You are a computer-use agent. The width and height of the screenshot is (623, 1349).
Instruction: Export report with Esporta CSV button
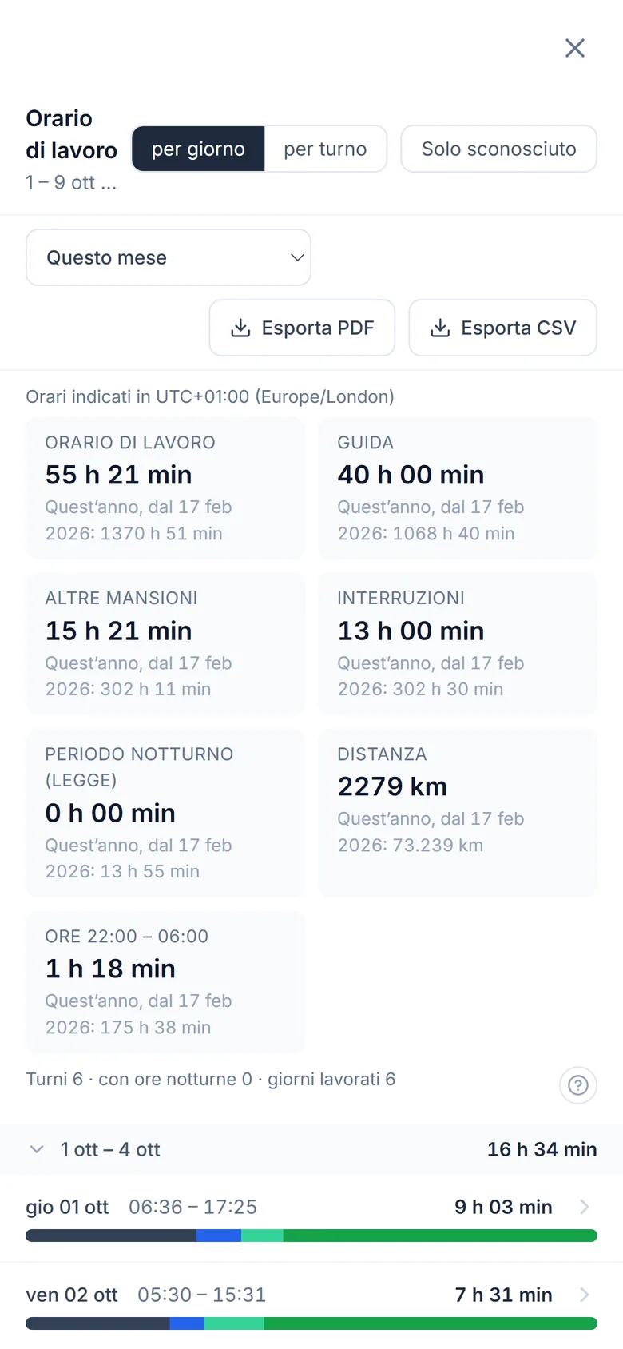point(502,328)
